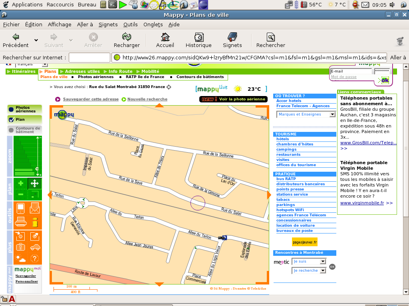Send the map to mobile device icon
The image size is (409, 306).
click(x=21, y=208)
